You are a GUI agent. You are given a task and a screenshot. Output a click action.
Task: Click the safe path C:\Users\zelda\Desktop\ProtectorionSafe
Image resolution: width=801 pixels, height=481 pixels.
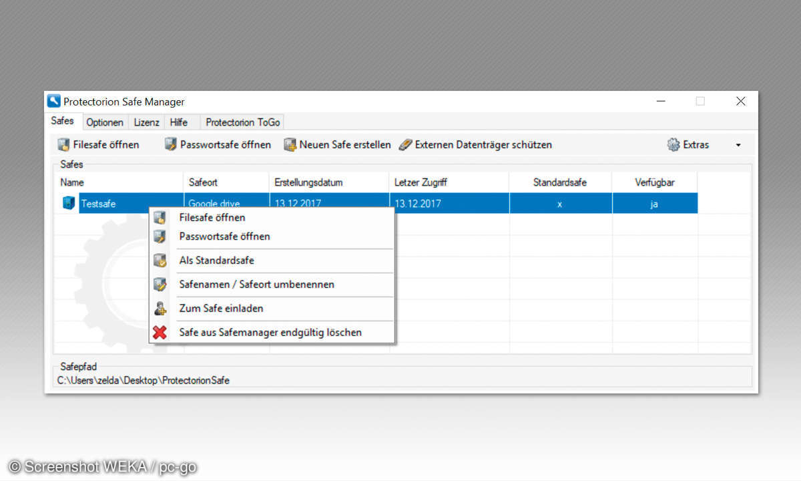point(143,381)
